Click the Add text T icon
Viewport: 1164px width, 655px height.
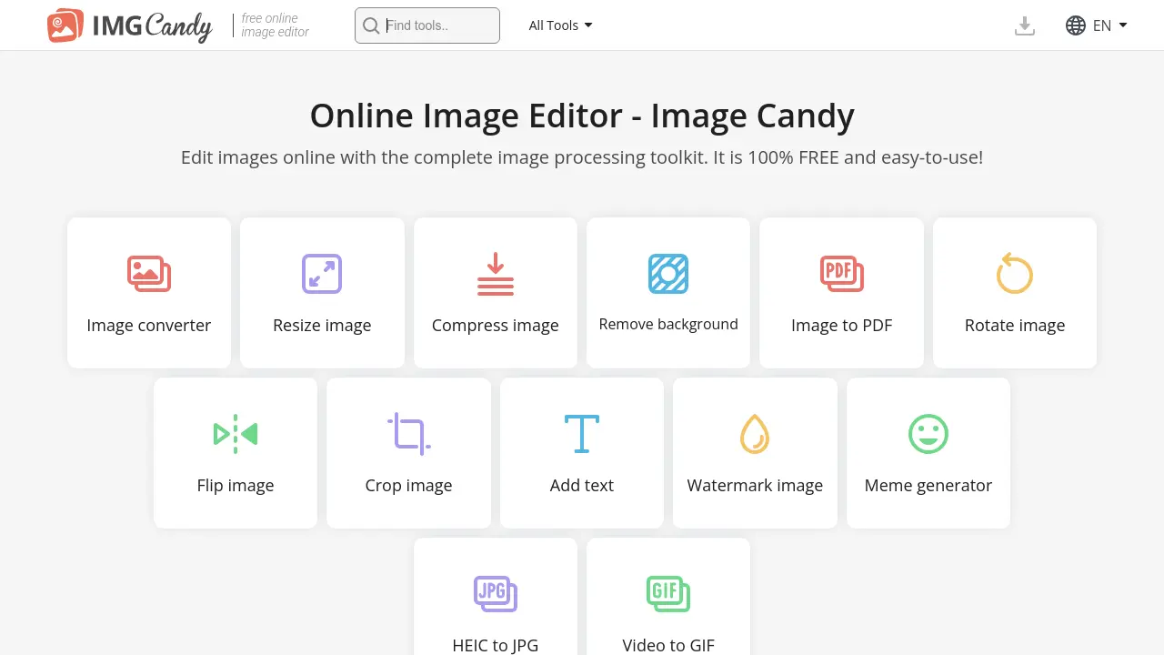pyautogui.click(x=582, y=434)
